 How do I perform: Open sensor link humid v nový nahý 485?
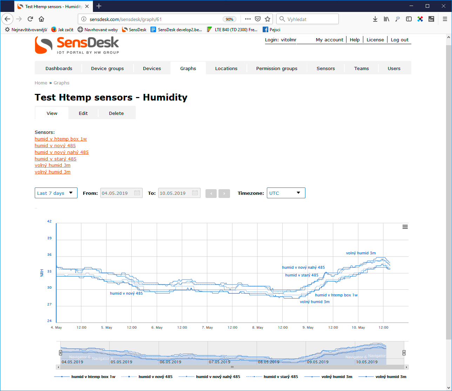pyautogui.click(x=62, y=152)
